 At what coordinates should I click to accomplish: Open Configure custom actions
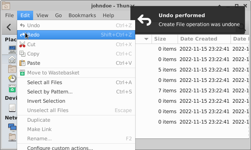pos(60,148)
